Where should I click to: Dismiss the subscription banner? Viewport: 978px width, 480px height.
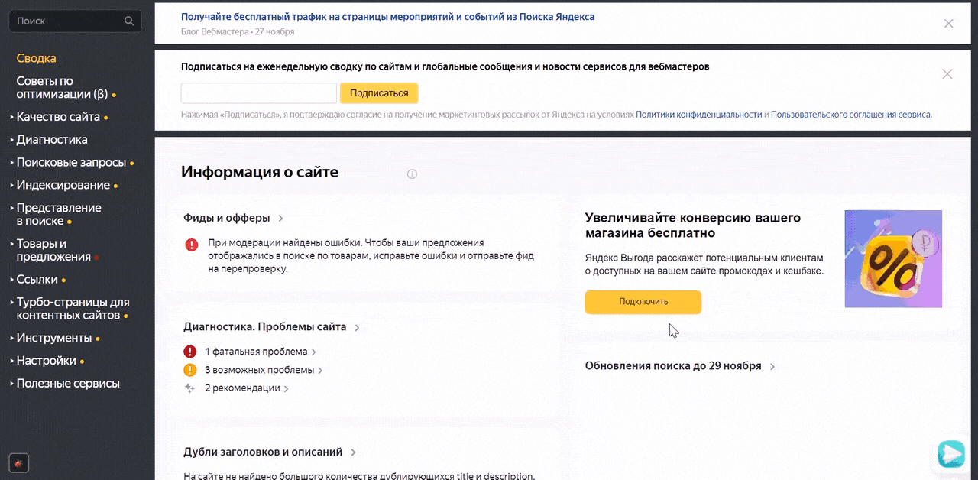(x=947, y=74)
